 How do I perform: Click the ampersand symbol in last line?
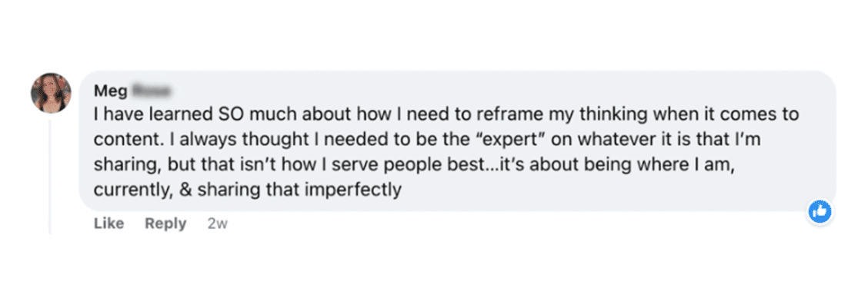pos(185,190)
